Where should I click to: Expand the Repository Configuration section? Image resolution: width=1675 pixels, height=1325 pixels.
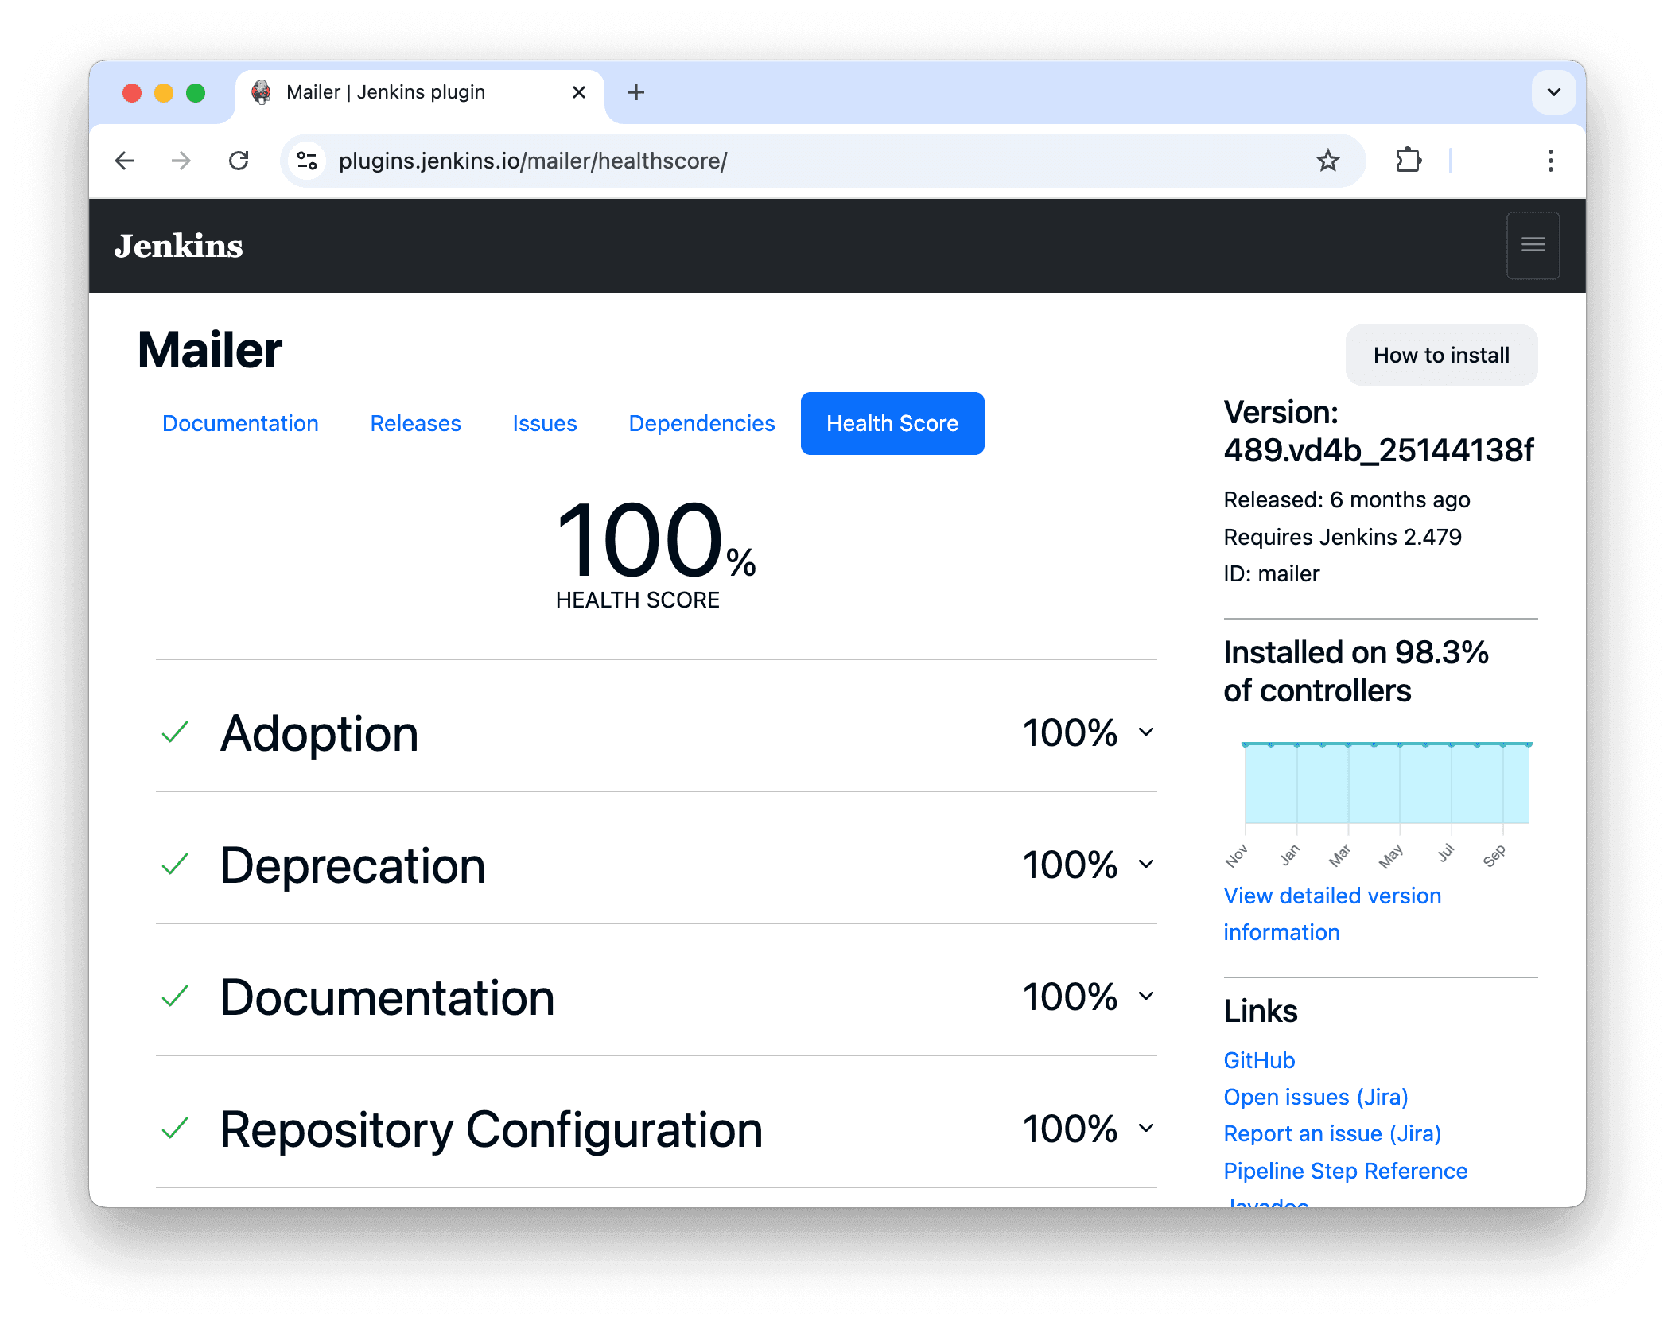[x=1145, y=1128]
